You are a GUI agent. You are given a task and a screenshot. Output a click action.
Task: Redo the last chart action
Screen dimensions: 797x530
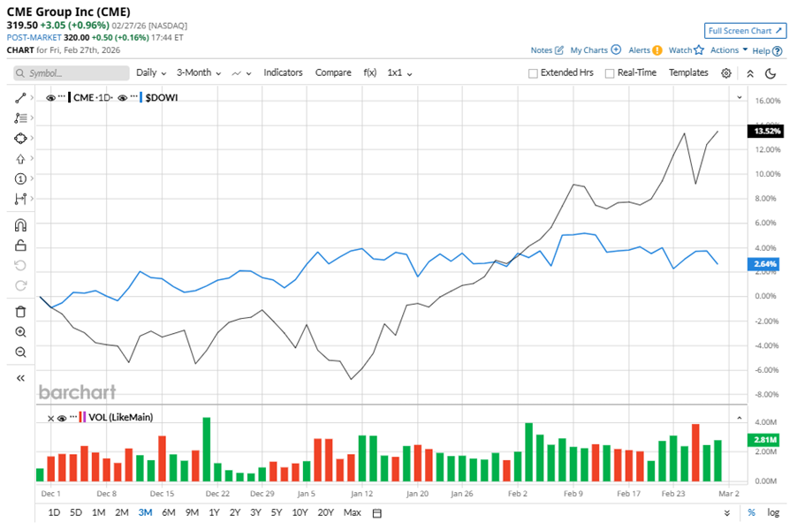click(x=20, y=285)
